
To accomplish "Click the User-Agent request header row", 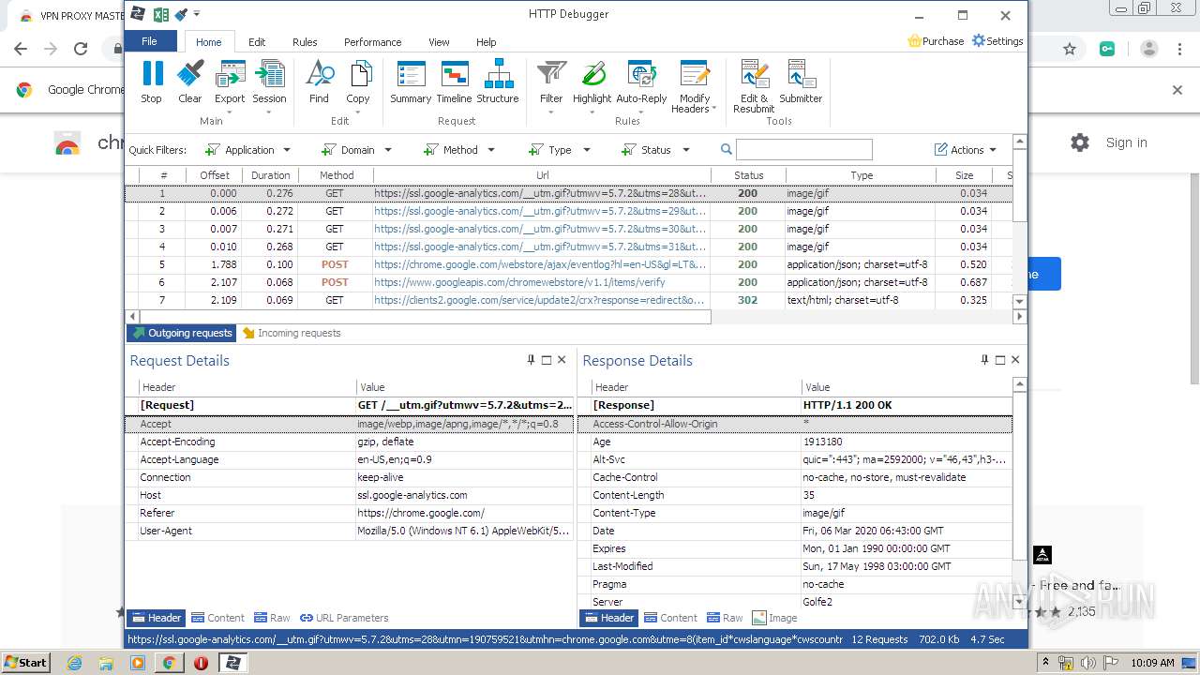I will pos(350,531).
